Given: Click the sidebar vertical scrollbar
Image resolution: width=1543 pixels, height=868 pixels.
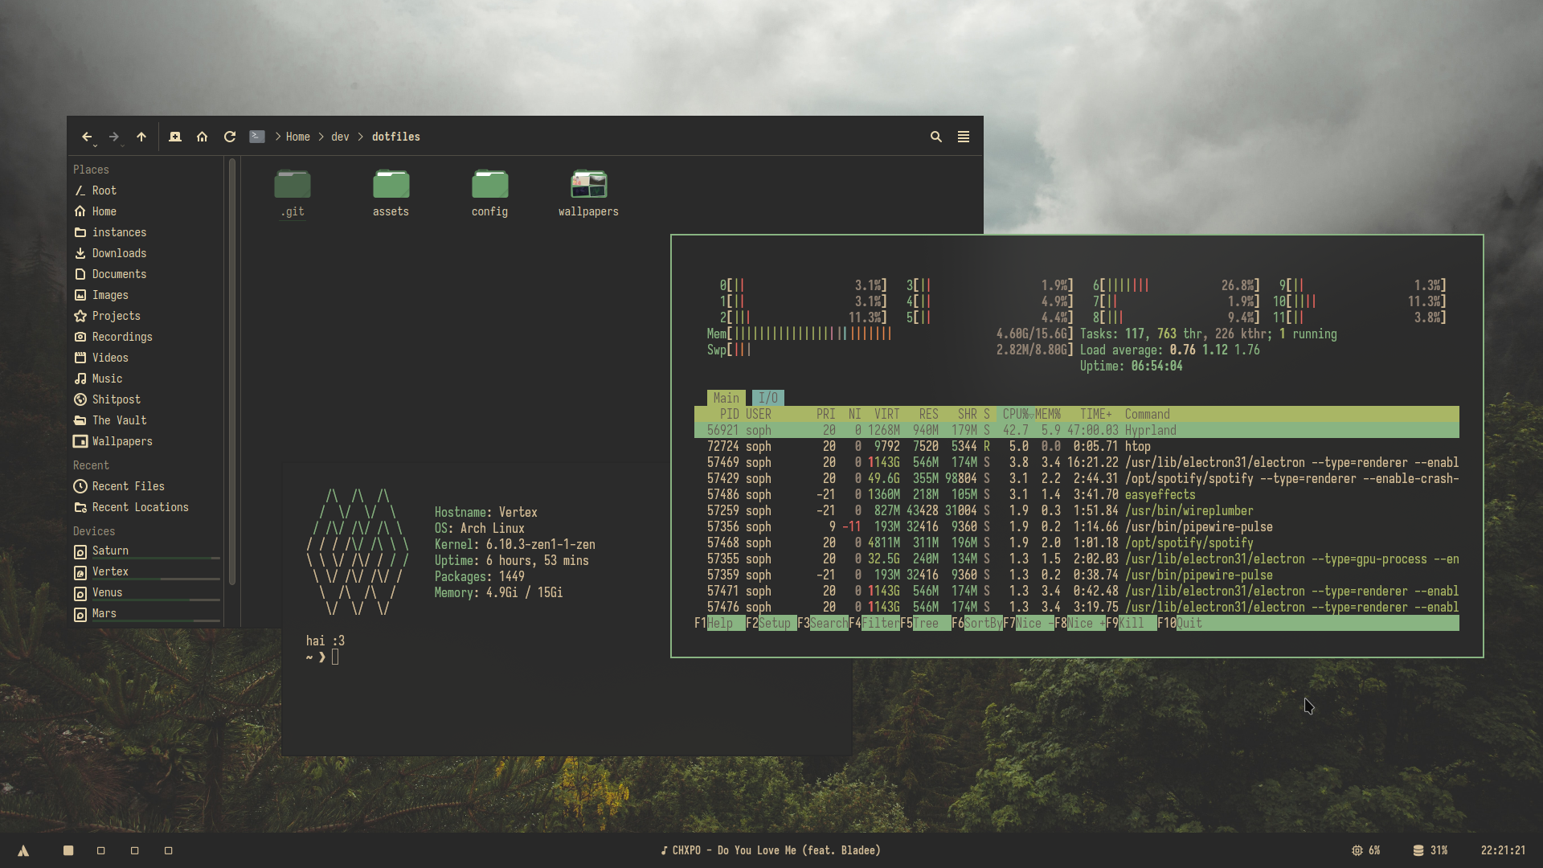Looking at the screenshot, I should pos(232,371).
